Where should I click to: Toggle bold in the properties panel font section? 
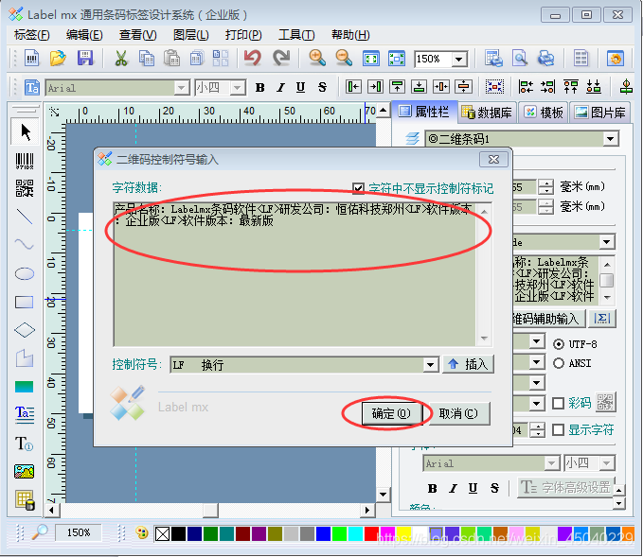pos(432,488)
